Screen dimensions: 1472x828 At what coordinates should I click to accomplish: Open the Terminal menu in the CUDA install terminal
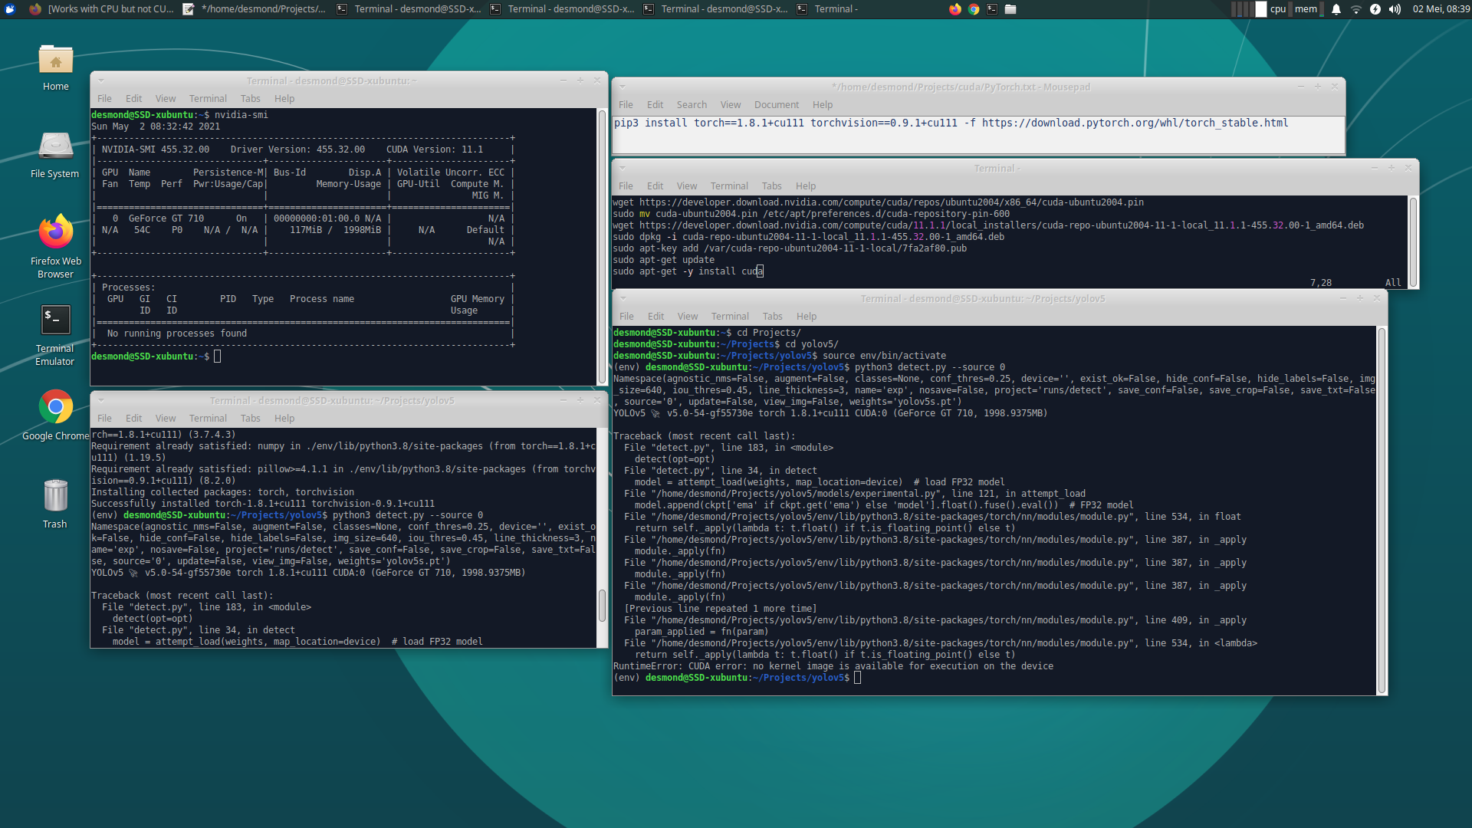click(x=728, y=186)
